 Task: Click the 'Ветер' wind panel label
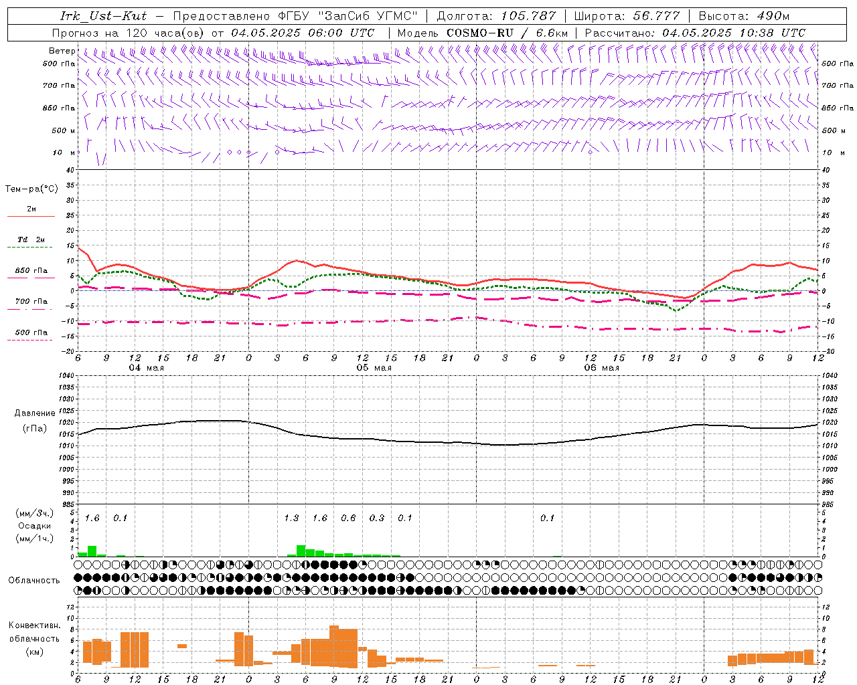click(62, 51)
